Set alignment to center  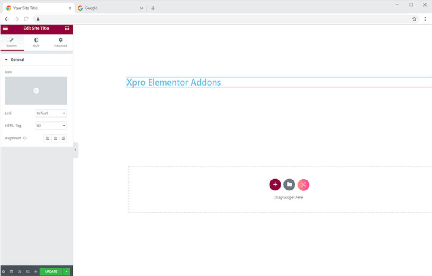(55, 138)
